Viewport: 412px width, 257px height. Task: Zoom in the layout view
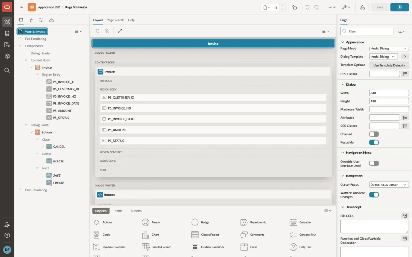coord(107,31)
